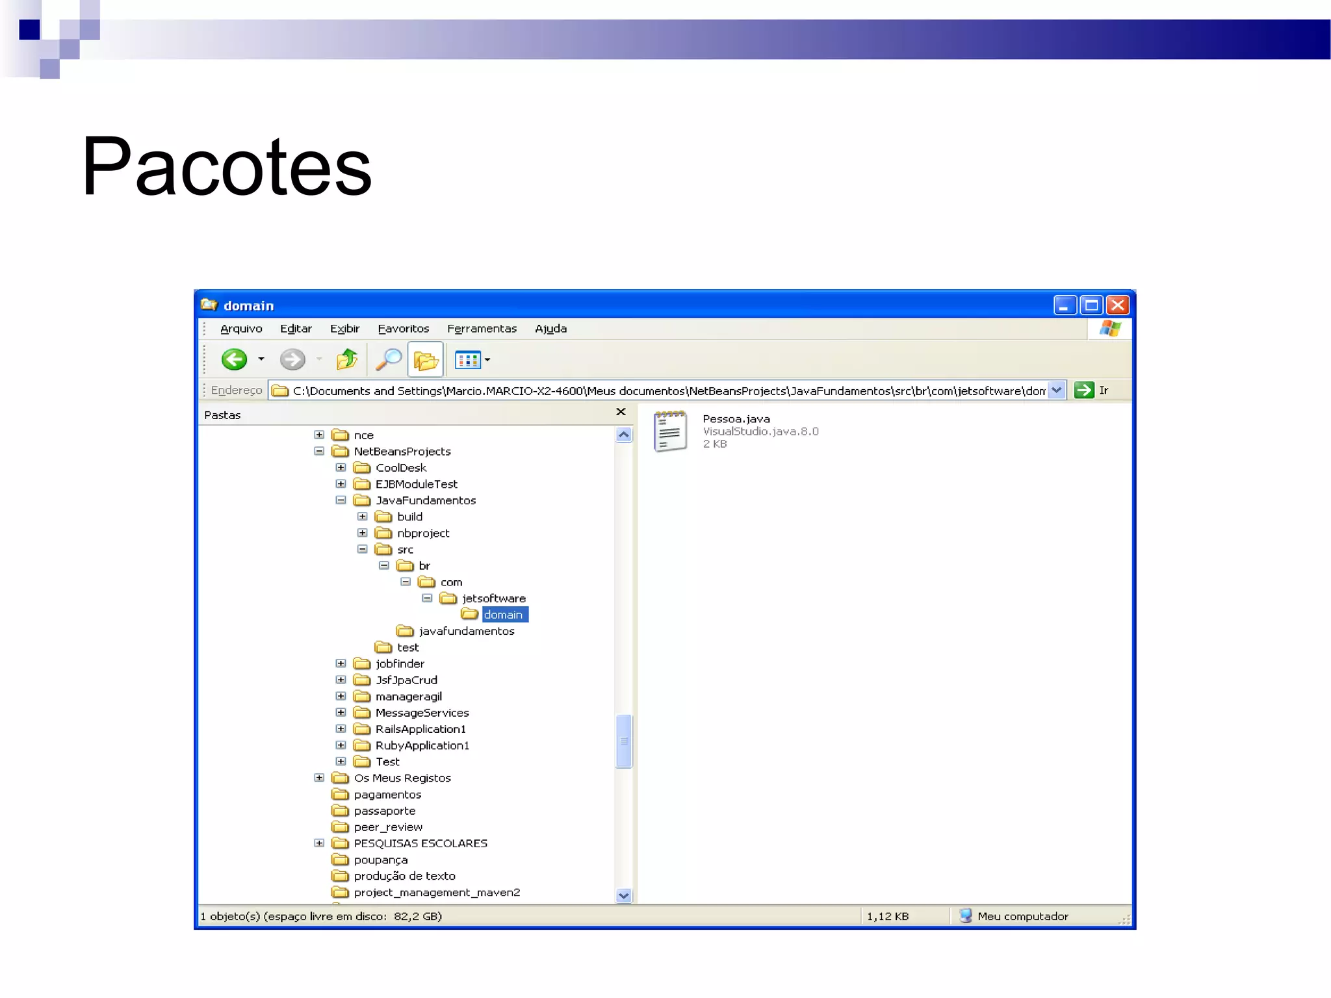Click the jetsoftware folder icon
Image resolution: width=1331 pixels, height=998 pixels.
(448, 598)
